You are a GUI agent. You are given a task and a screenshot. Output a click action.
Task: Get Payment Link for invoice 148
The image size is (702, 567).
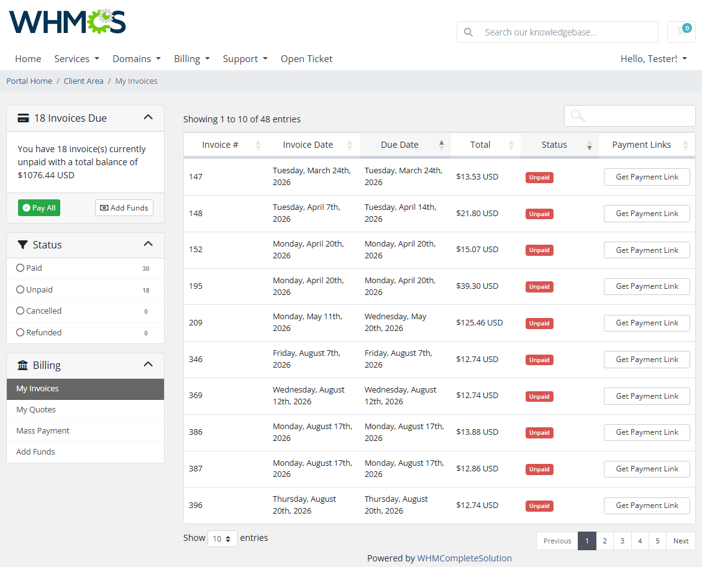coord(647,214)
